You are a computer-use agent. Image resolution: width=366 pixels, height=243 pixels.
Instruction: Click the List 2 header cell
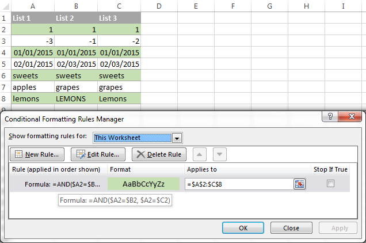76,18
